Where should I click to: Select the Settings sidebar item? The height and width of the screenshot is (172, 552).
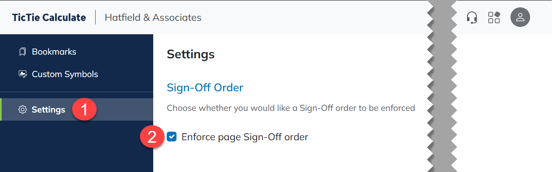(76, 110)
